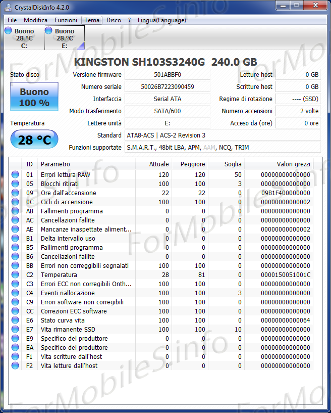Select the E: drive tab
This screenshot has height=413, width=331.
(64, 38)
